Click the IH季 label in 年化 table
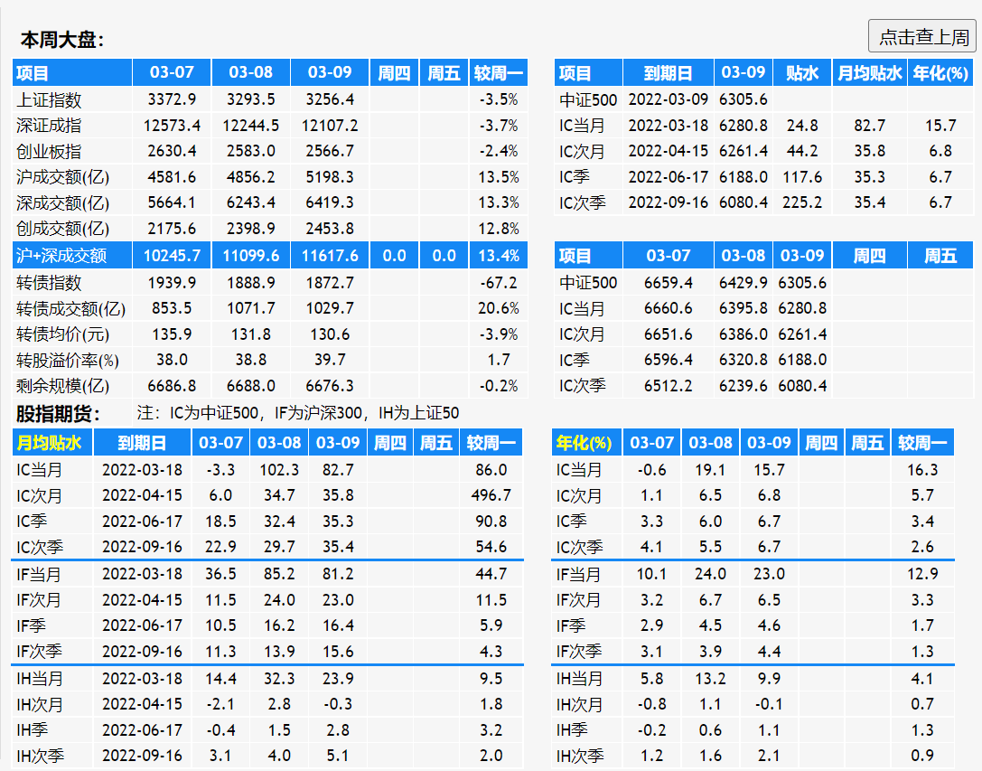This screenshot has height=771, width=982. 572,729
